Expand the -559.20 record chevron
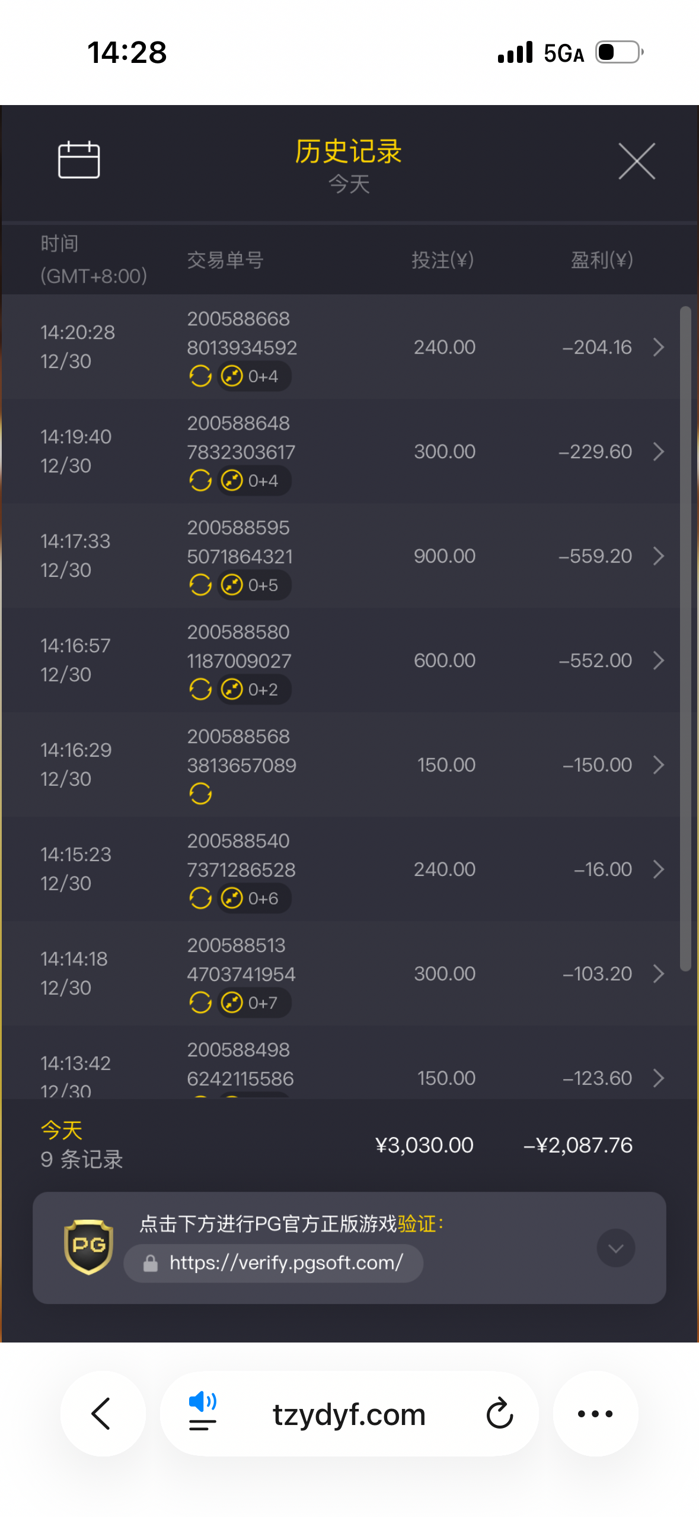 pyautogui.click(x=658, y=556)
